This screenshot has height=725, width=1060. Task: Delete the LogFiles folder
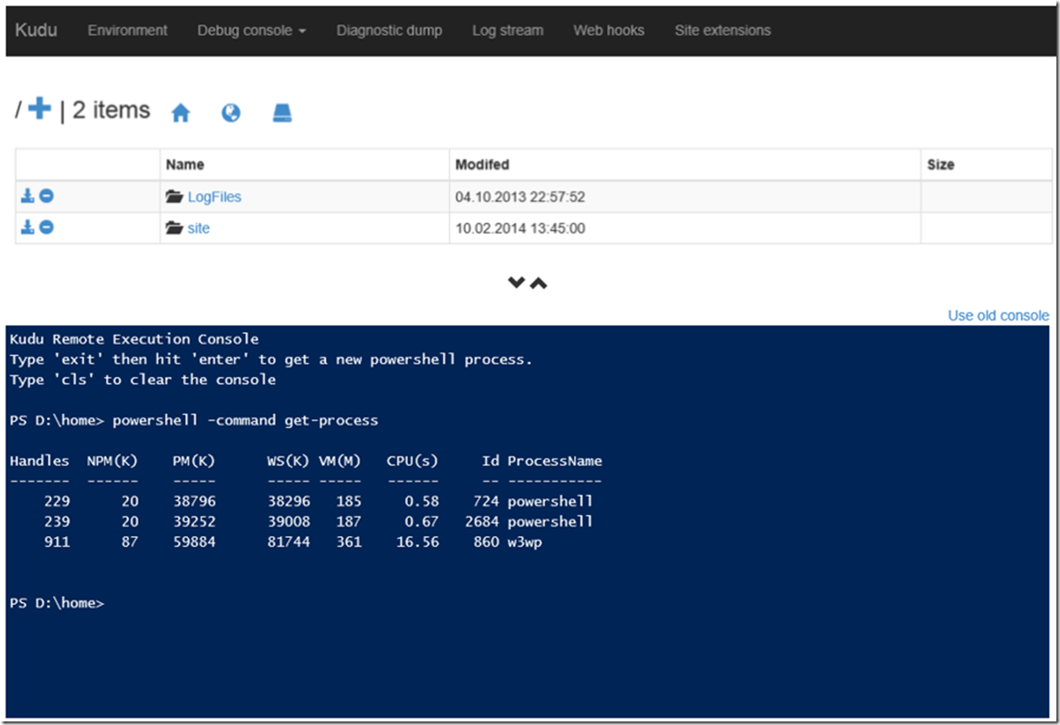click(x=46, y=196)
